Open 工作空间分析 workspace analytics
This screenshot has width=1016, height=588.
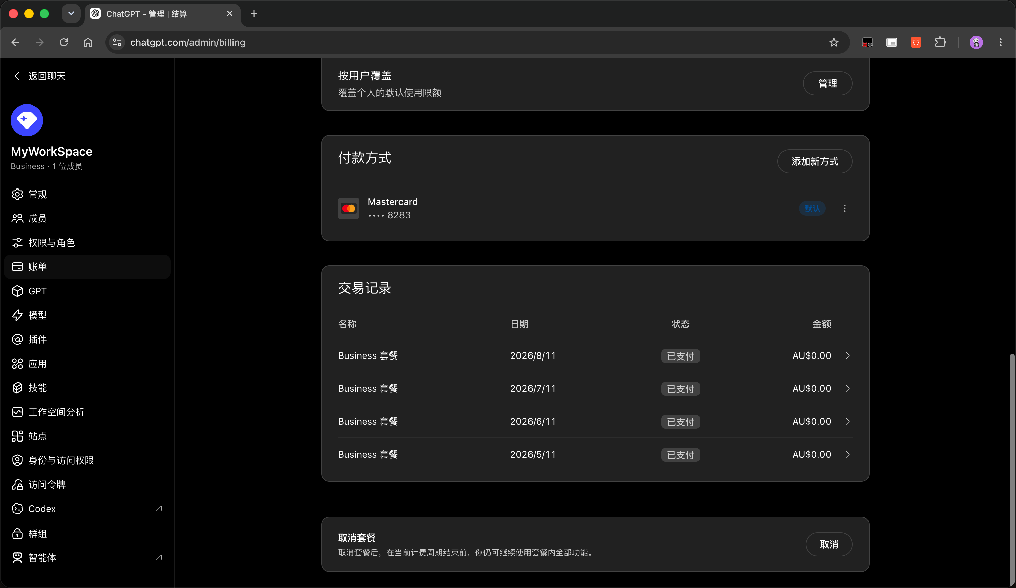[x=87, y=412]
